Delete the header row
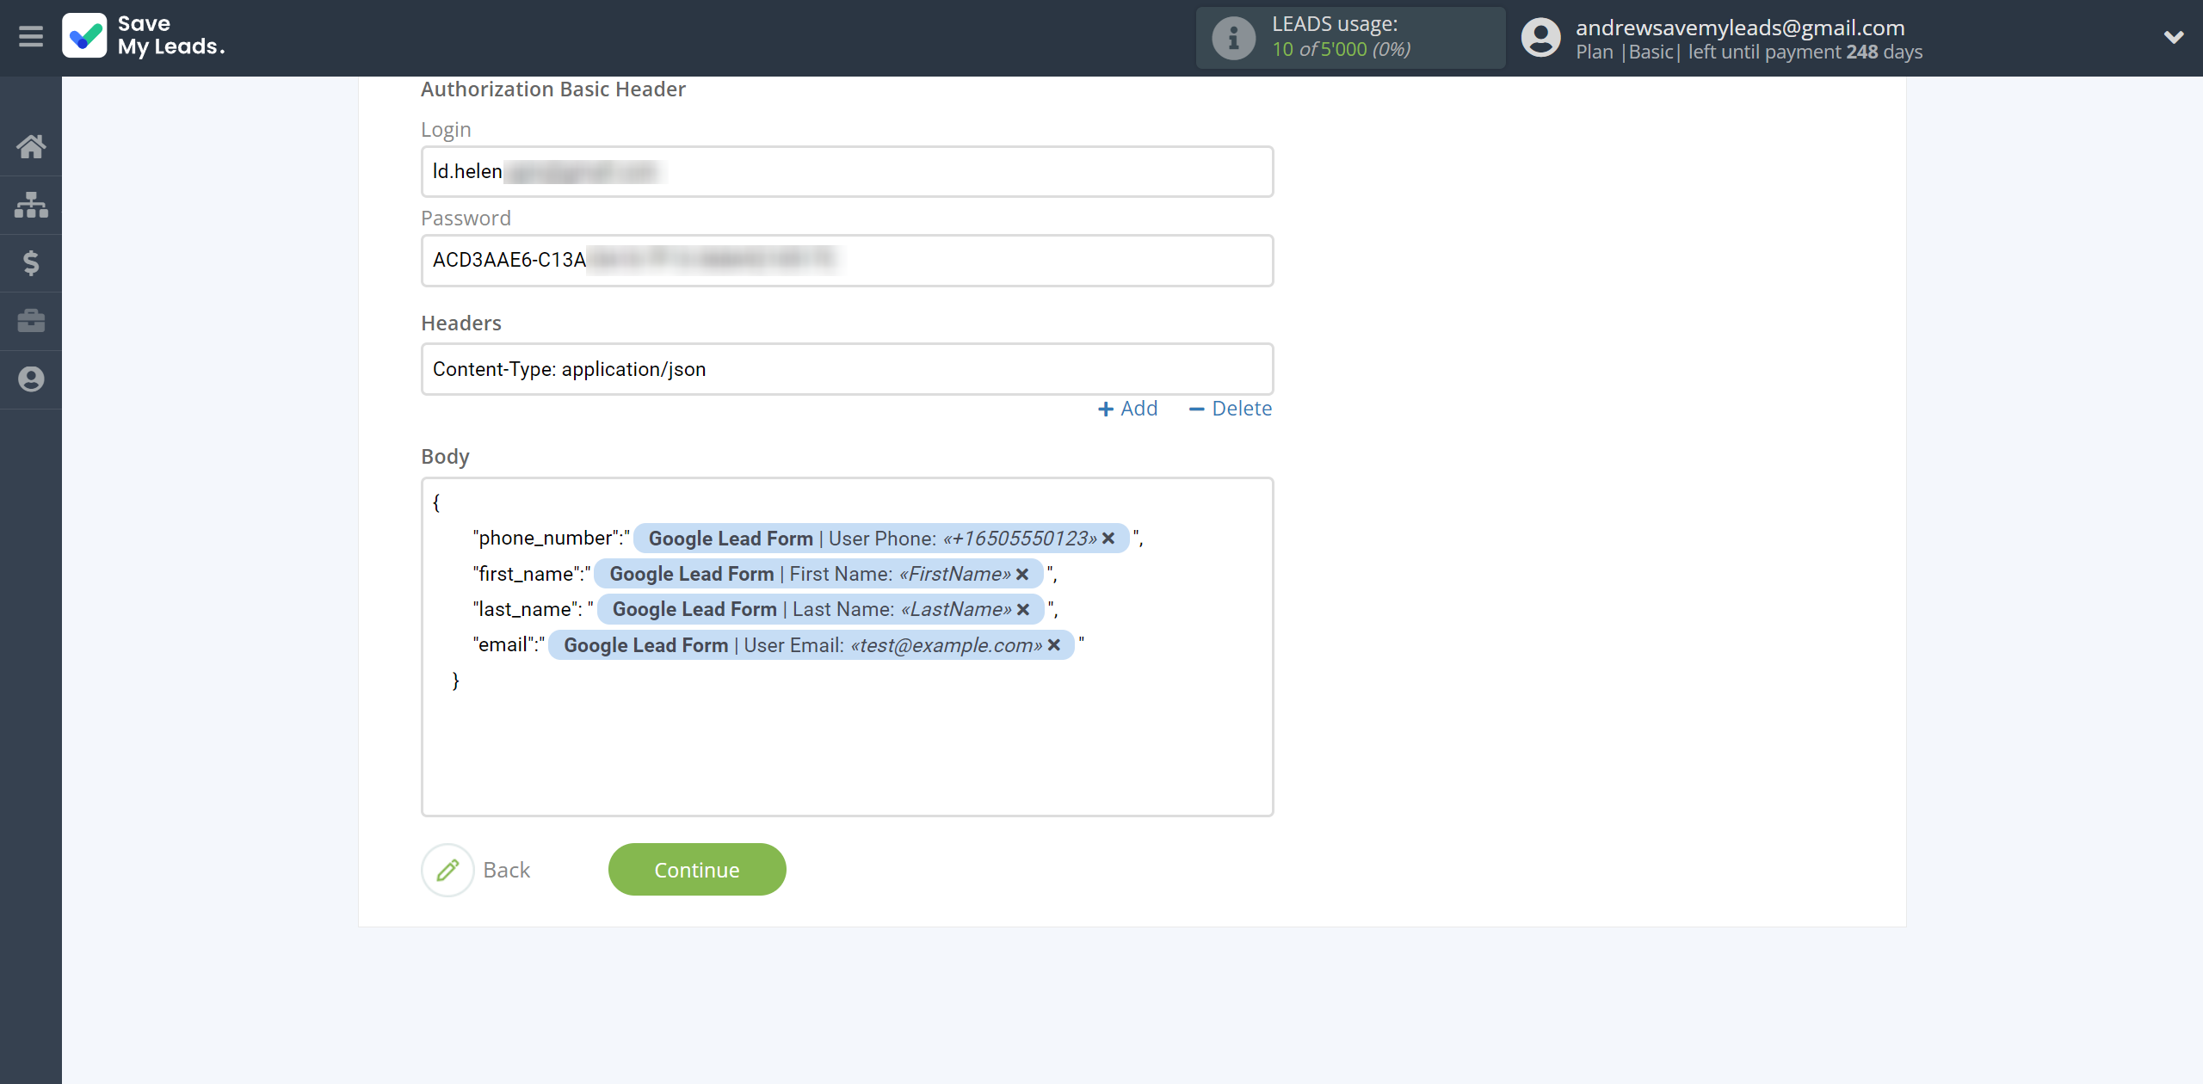 pos(1230,409)
